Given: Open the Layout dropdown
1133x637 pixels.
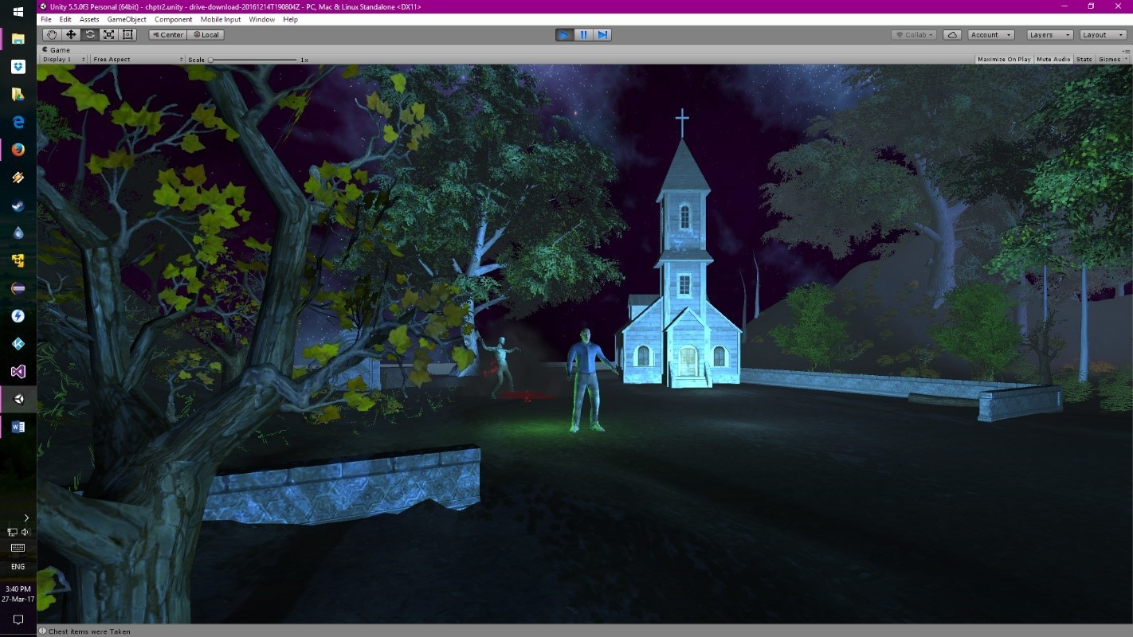Looking at the screenshot, I should click(x=1102, y=35).
